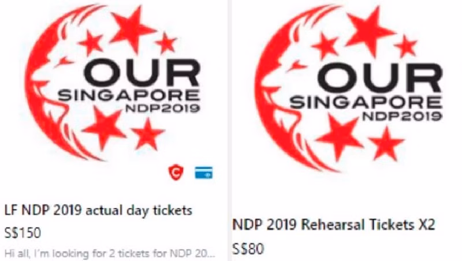The width and height of the screenshot is (462, 261).
Task: Click the black OUR text in the left logo
Action: (x=142, y=73)
